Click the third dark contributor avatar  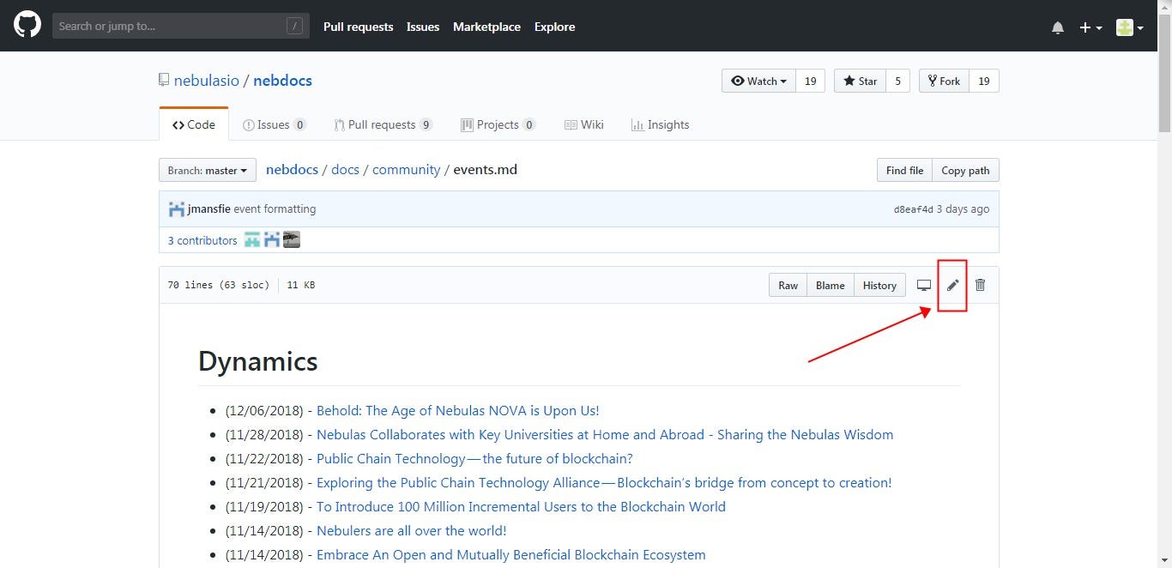point(292,240)
